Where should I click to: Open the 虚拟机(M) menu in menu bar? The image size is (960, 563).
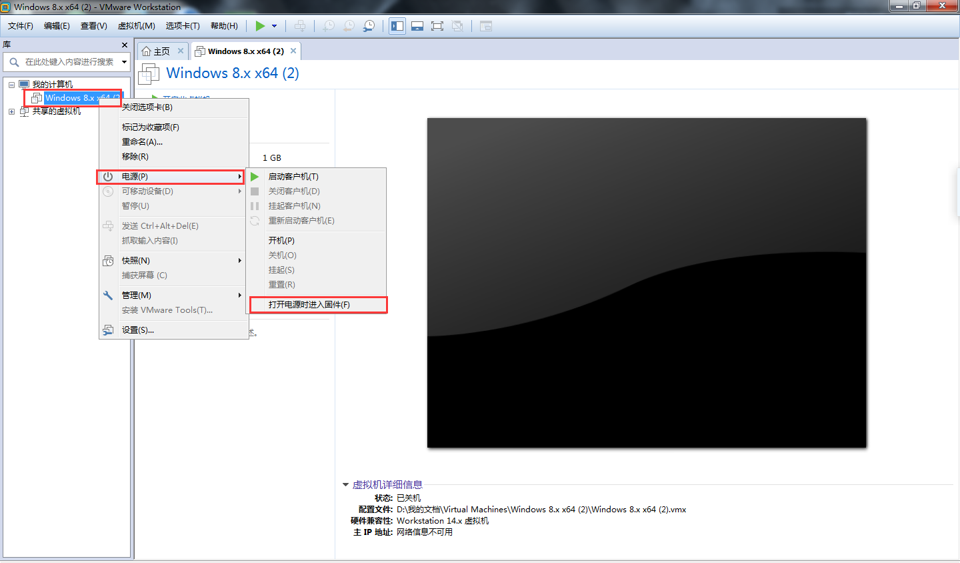click(x=136, y=26)
